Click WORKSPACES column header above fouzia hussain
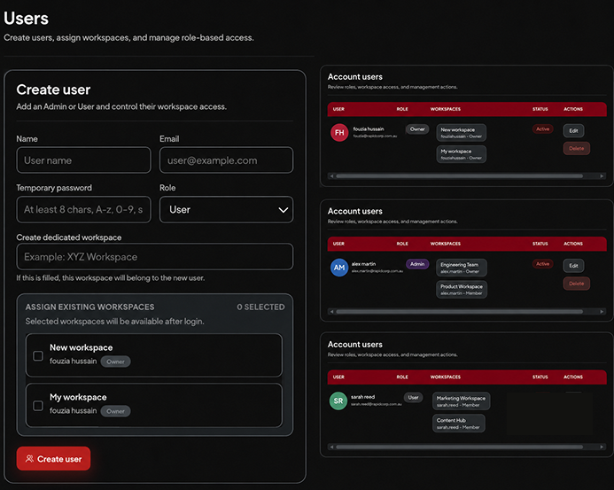The height and width of the screenshot is (490, 614). (x=446, y=109)
